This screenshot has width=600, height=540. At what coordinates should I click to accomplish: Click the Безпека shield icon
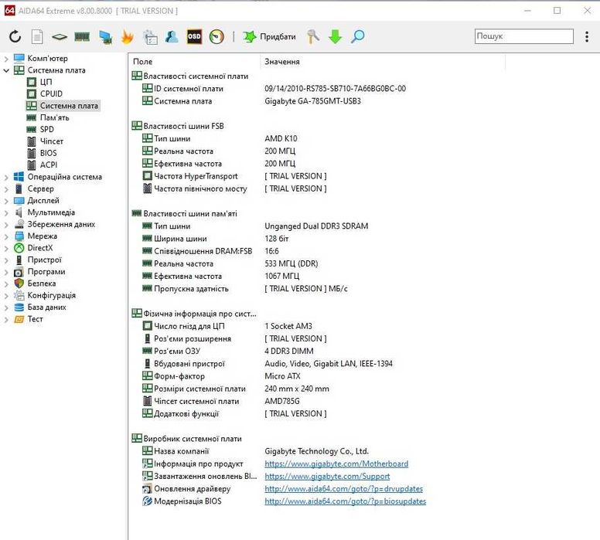click(x=19, y=284)
